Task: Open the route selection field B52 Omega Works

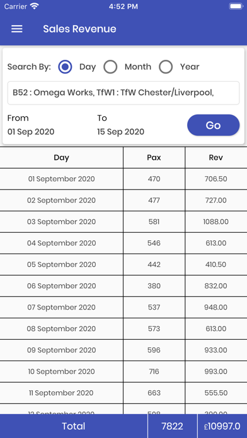Action: click(123, 93)
